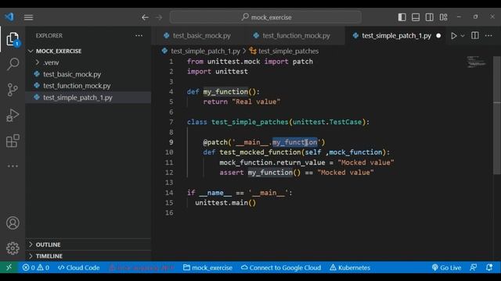
Task: Click line number 9 in the gutter
Action: 171,142
